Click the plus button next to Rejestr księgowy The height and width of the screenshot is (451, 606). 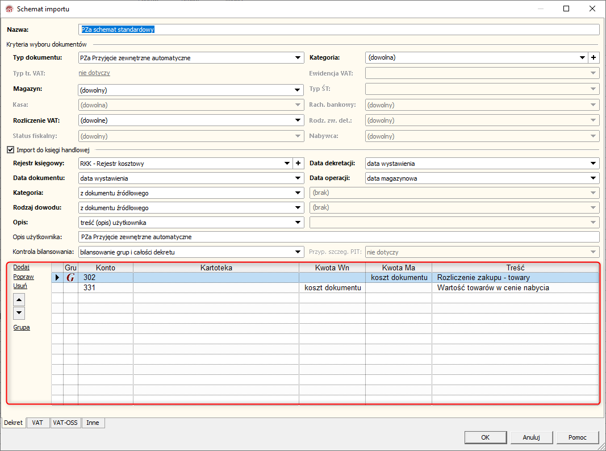pos(298,164)
